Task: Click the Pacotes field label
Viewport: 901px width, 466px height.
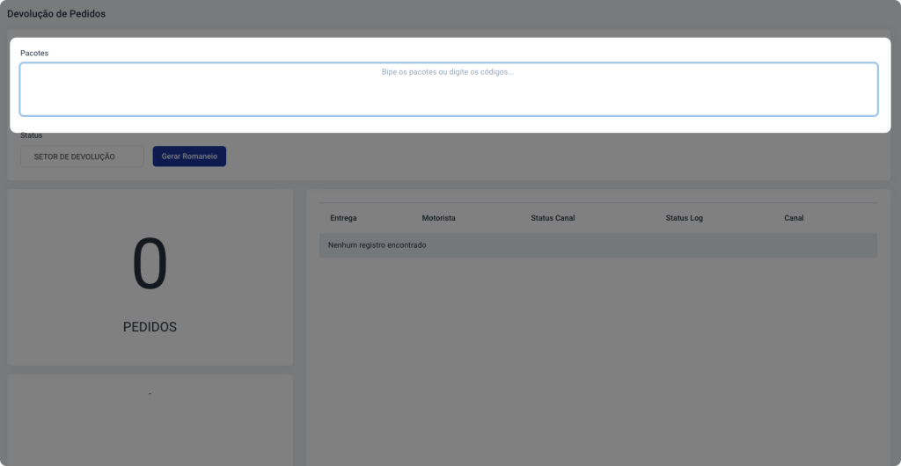Action: [x=34, y=54]
